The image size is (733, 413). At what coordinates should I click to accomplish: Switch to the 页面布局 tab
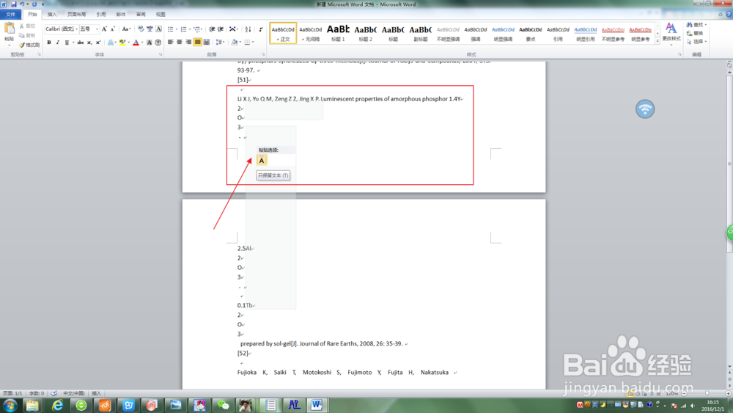(x=76, y=15)
